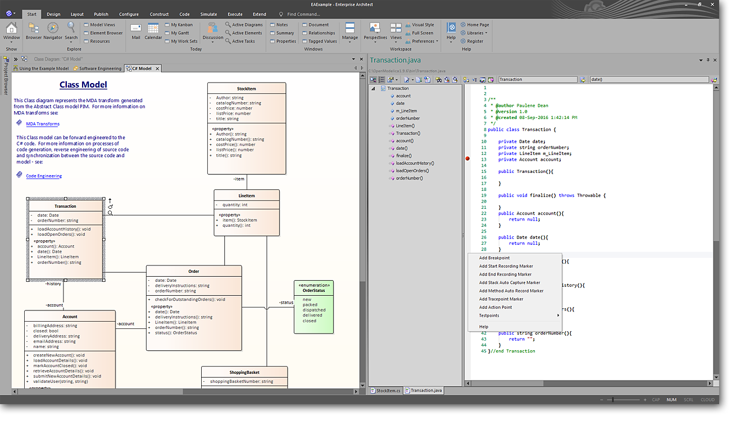Collapse the Transaction tree node
This screenshot has width=736, height=421.
coord(373,89)
